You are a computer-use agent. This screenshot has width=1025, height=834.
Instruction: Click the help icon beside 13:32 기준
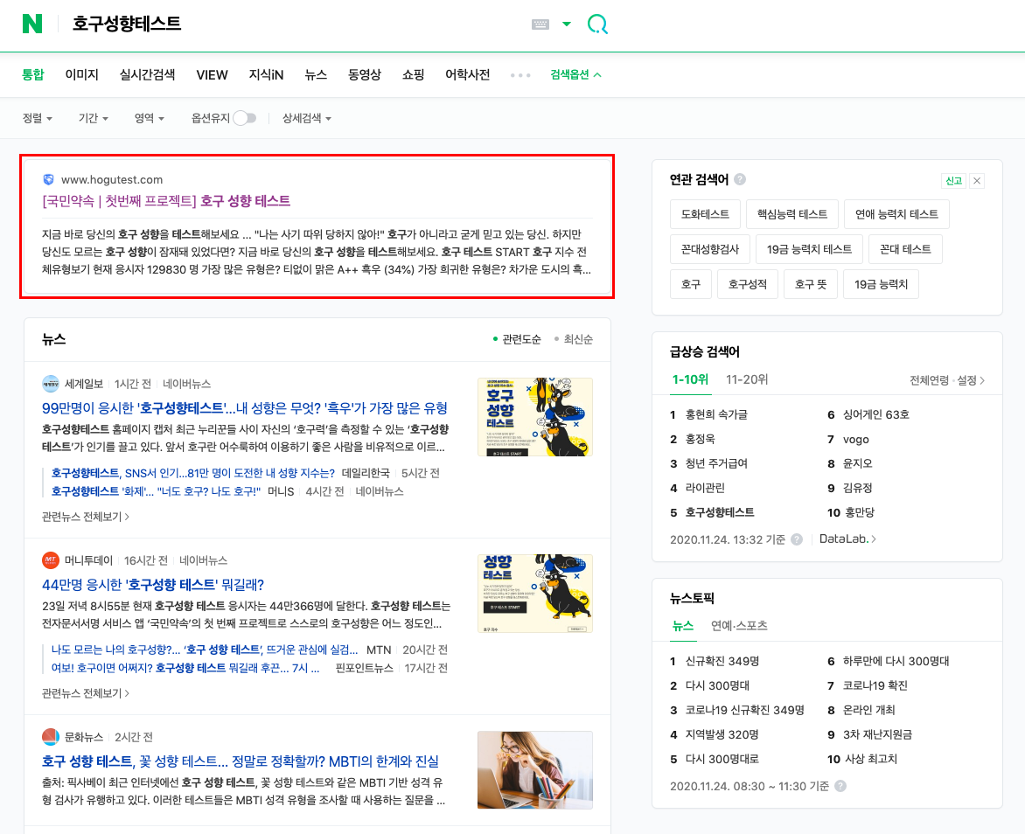coord(796,539)
